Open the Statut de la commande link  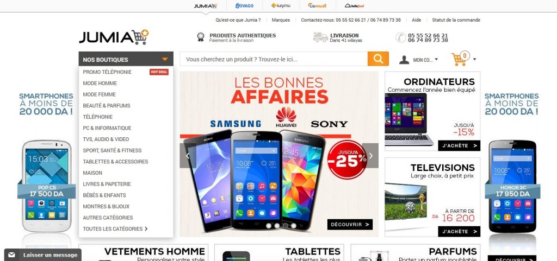click(x=456, y=20)
